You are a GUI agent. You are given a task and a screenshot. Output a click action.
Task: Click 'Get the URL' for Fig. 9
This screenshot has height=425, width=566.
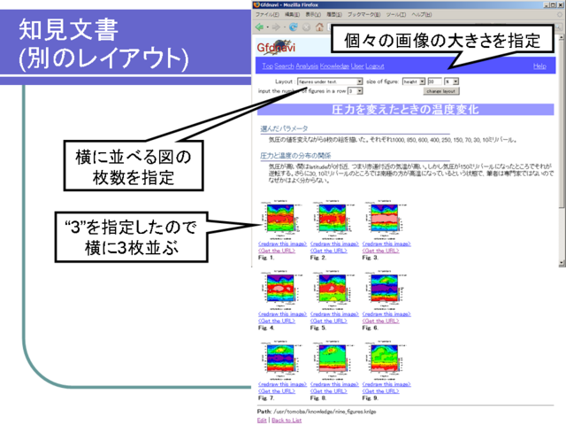pyautogui.click(x=381, y=391)
